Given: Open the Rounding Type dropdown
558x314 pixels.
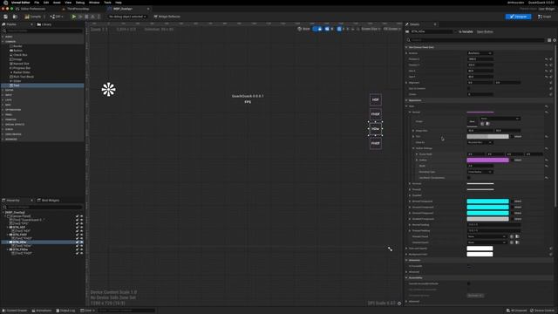Looking at the screenshot, I should pyautogui.click(x=480, y=172).
